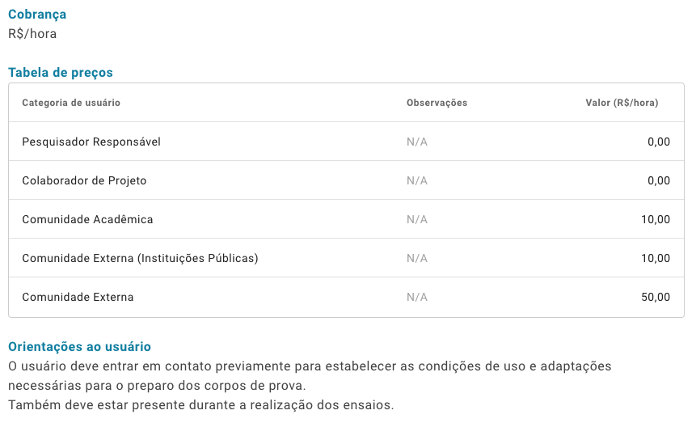The width and height of the screenshot is (696, 423).
Task: Select the Pesquisador Responsável row
Action: (x=346, y=142)
